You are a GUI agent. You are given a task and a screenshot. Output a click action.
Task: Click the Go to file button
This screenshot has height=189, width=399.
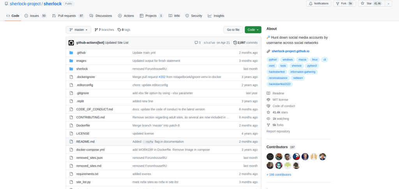pyautogui.click(x=233, y=30)
